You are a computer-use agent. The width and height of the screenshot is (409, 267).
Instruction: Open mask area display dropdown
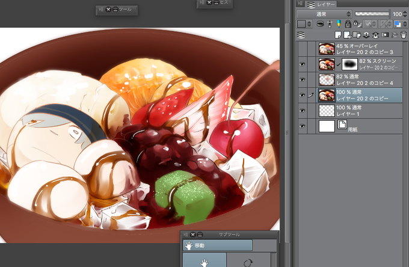(x=370, y=24)
